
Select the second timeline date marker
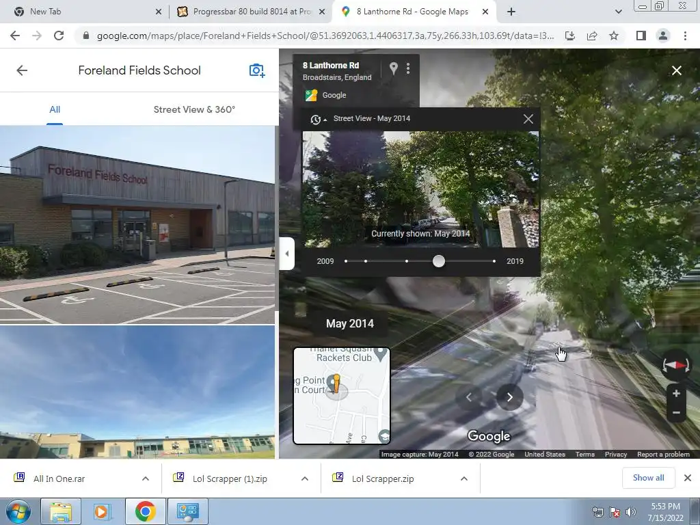click(366, 261)
